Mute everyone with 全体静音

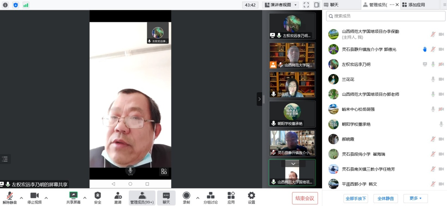pos(386,198)
